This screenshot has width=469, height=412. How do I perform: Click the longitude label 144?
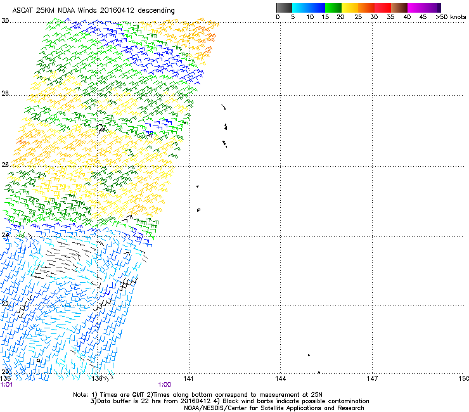[280, 378]
